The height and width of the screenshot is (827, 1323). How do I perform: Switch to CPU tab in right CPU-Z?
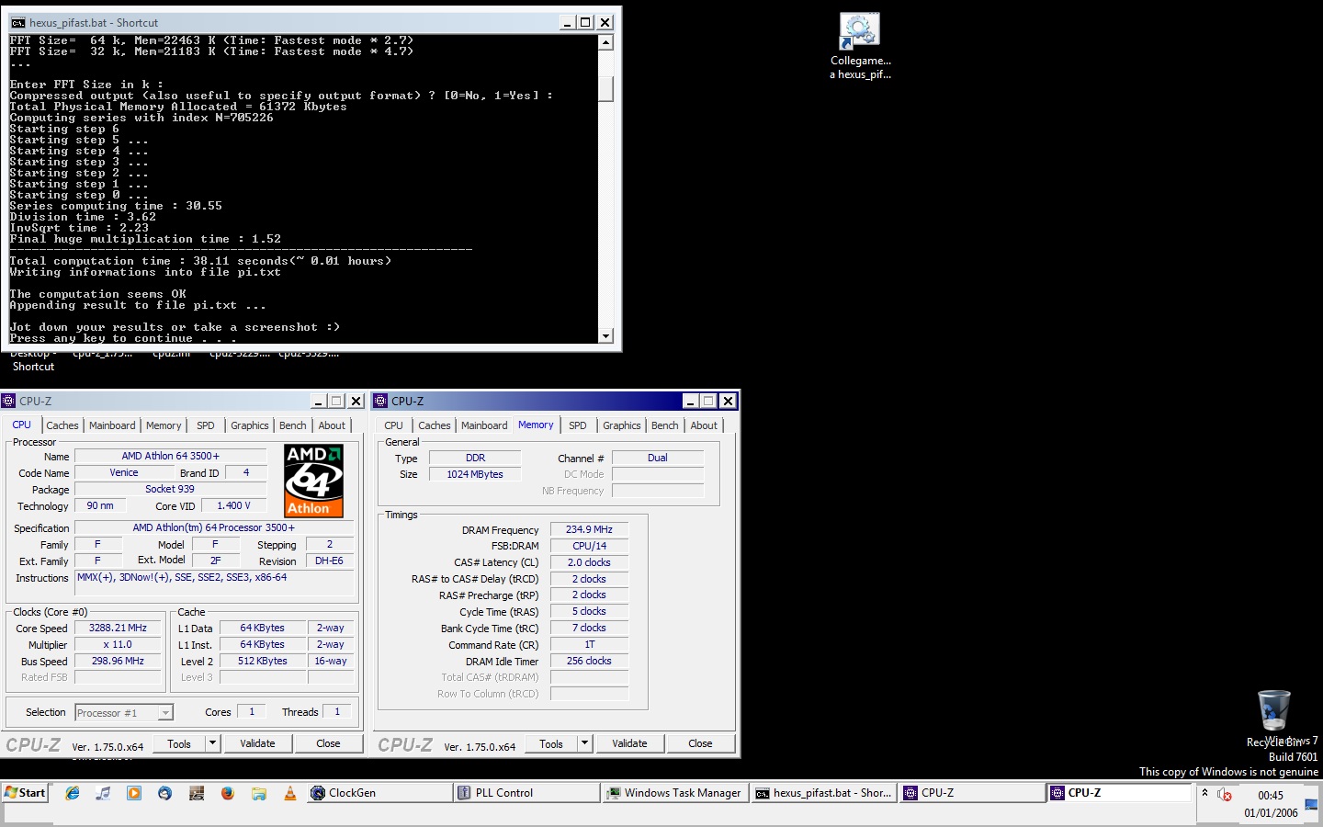pyautogui.click(x=393, y=425)
